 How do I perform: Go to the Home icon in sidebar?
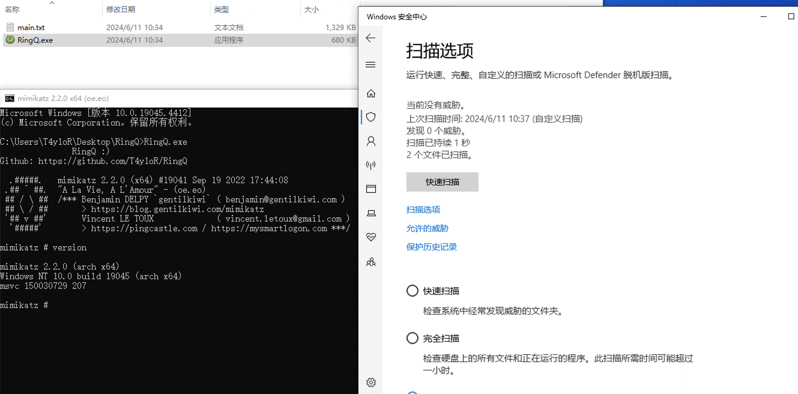click(371, 93)
